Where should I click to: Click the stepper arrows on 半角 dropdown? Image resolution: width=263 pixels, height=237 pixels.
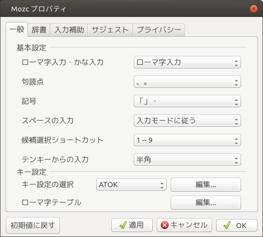coord(236,161)
